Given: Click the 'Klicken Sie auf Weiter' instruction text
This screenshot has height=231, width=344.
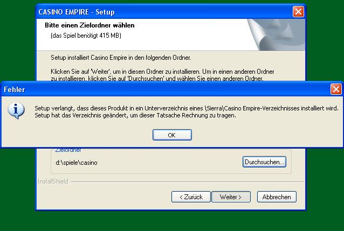Looking at the screenshot, I should pyautogui.click(x=162, y=71).
